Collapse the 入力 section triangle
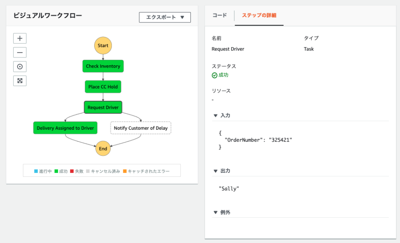Image resolution: width=400 pixels, height=243 pixels. pyautogui.click(x=215, y=115)
